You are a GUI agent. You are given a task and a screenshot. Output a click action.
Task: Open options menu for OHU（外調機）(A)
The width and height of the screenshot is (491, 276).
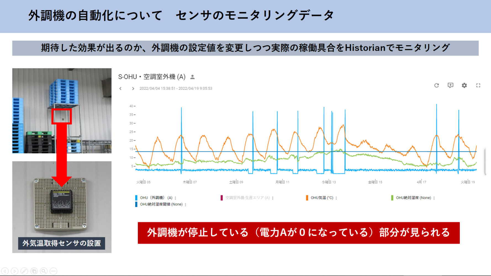tap(175, 198)
